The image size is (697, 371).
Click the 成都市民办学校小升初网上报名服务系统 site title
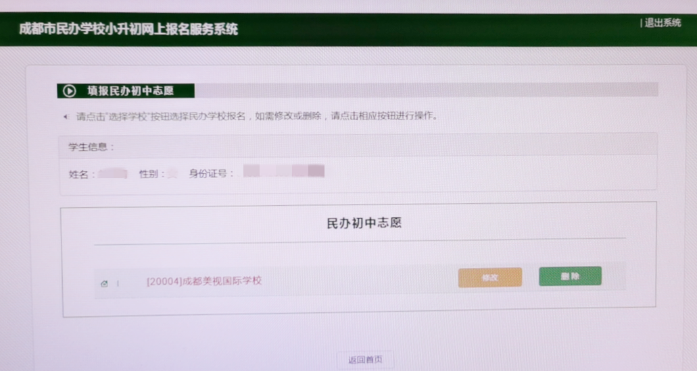point(128,30)
